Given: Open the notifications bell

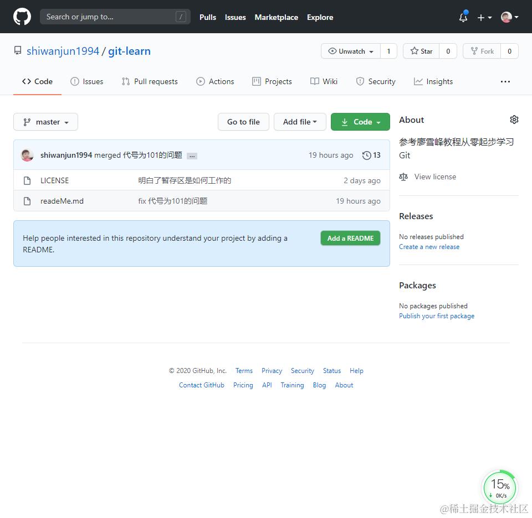Looking at the screenshot, I should pyautogui.click(x=463, y=17).
